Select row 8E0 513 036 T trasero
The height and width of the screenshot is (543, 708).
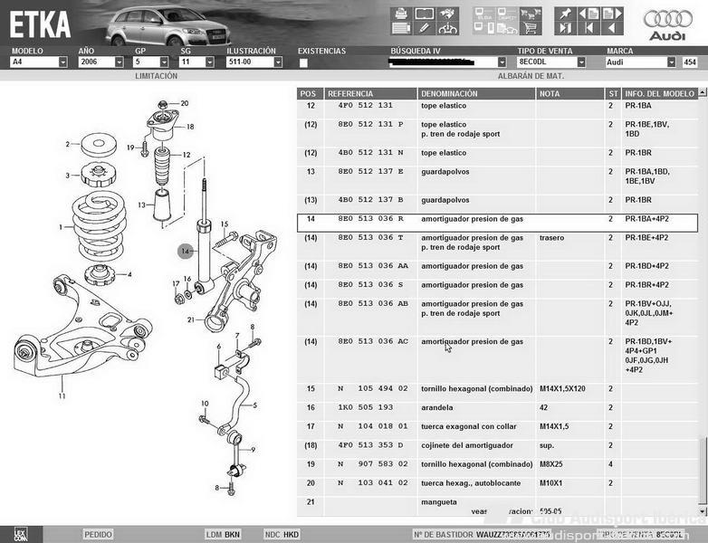[x=497, y=243]
